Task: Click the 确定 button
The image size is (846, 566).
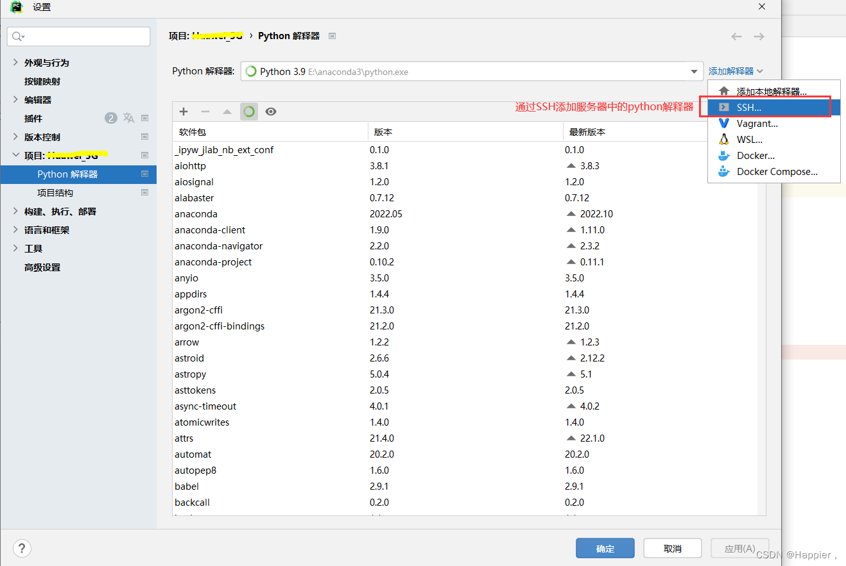Action: [605, 548]
